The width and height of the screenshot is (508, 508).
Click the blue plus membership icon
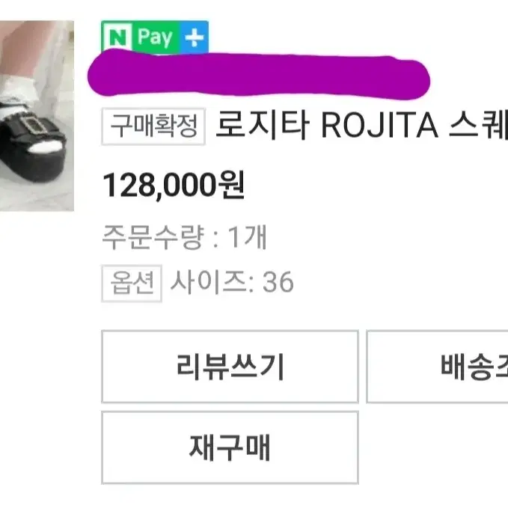[x=194, y=37]
